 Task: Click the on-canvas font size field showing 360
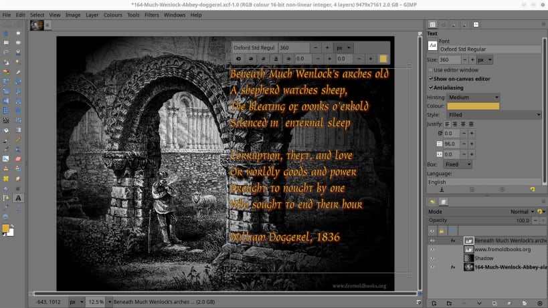(294, 48)
